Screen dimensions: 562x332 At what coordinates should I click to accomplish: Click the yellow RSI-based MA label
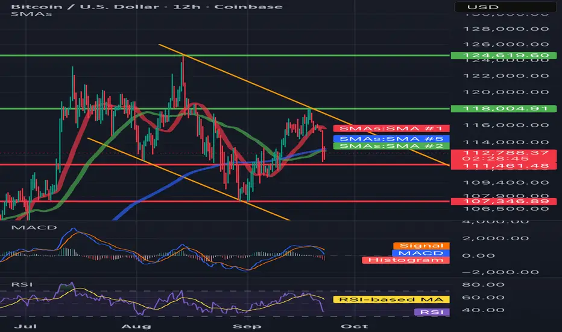pyautogui.click(x=391, y=299)
